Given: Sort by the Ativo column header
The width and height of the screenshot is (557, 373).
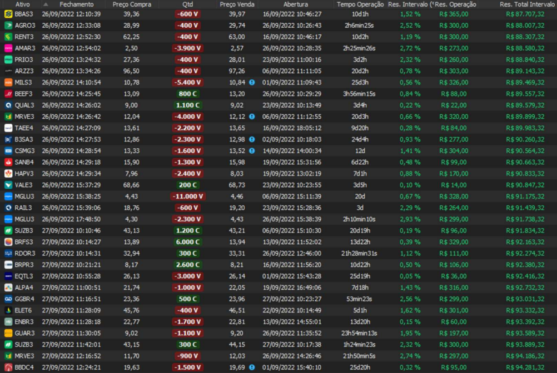Looking at the screenshot, I should pyautogui.click(x=23, y=4).
